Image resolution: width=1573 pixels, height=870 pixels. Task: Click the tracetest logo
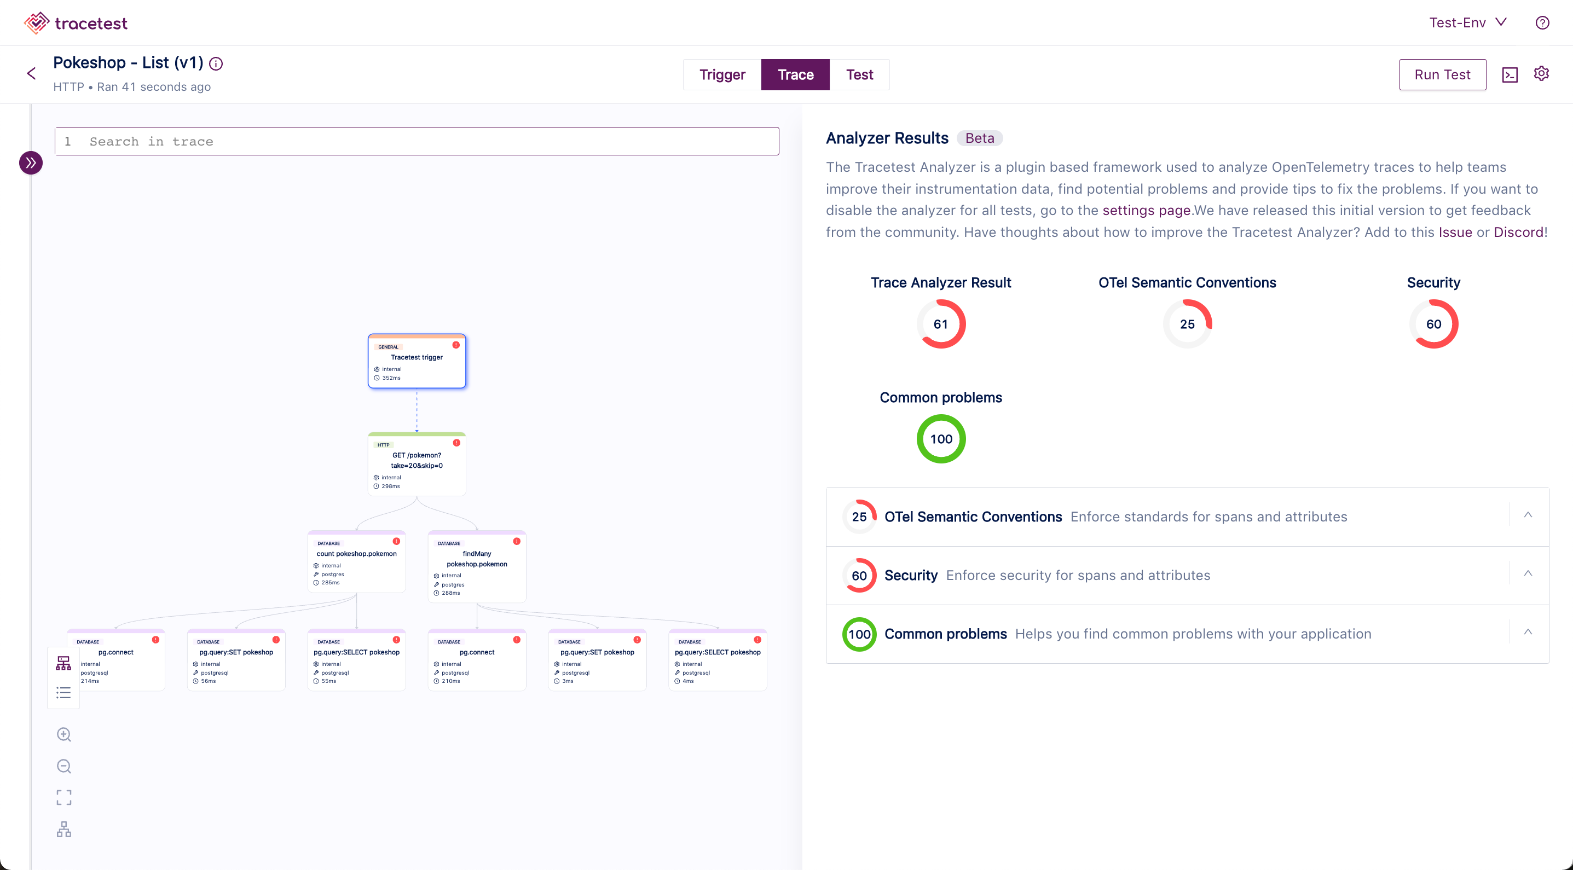tap(76, 23)
